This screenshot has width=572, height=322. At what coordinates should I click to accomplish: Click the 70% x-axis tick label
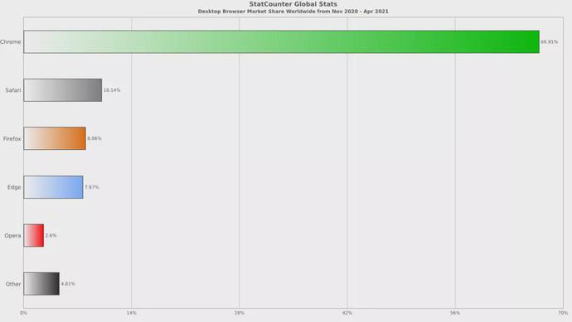pyautogui.click(x=563, y=313)
